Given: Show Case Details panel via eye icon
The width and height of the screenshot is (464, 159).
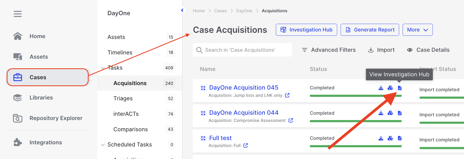Looking at the screenshot, I should (410, 50).
